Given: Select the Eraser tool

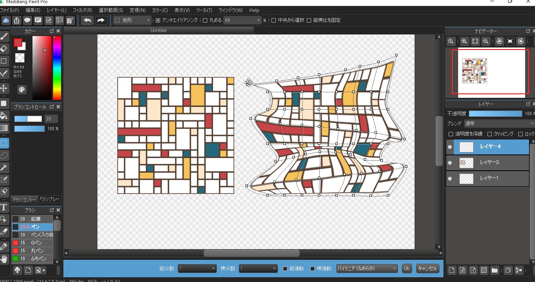Looking at the screenshot, I should point(4,49).
